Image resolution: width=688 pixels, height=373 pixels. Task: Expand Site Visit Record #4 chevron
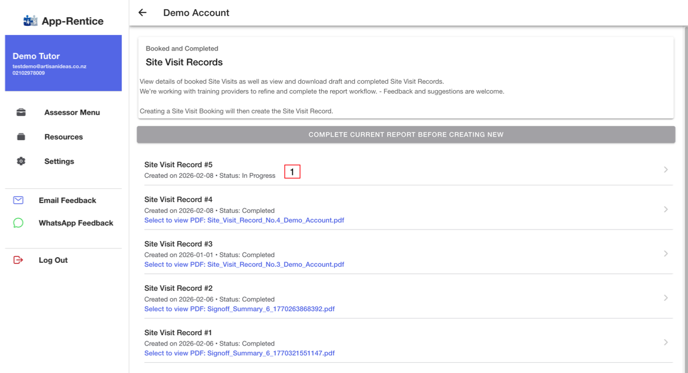666,209
